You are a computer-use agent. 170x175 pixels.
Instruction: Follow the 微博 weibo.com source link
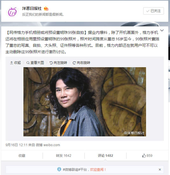pyautogui.click(x=48, y=145)
